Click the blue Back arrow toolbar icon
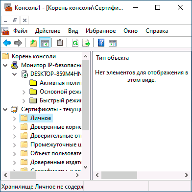 point(7,43)
